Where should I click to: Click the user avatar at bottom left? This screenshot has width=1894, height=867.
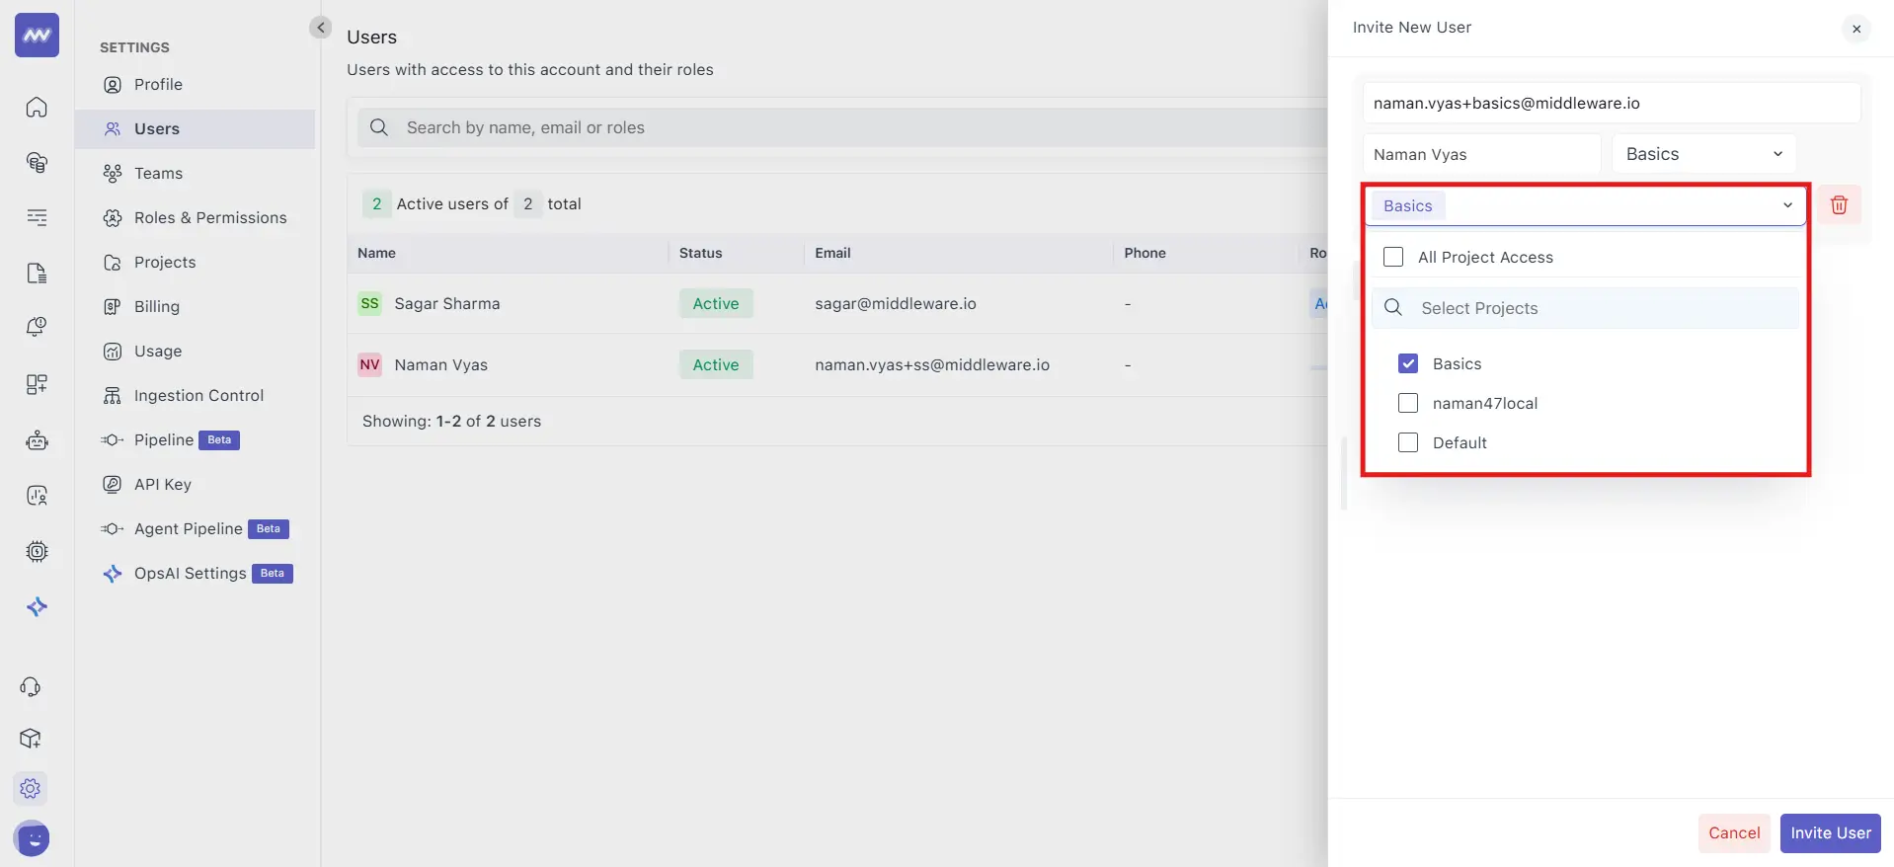(33, 838)
